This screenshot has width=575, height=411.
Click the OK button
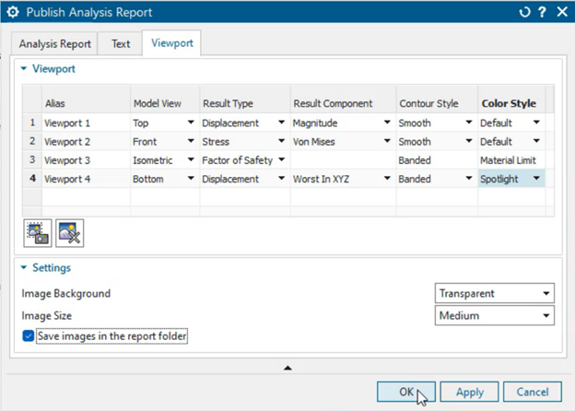click(406, 392)
